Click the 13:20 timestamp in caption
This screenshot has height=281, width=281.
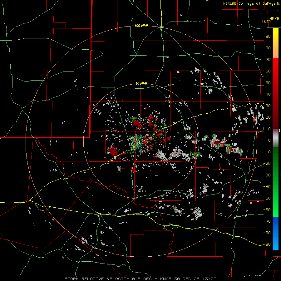tap(210, 279)
